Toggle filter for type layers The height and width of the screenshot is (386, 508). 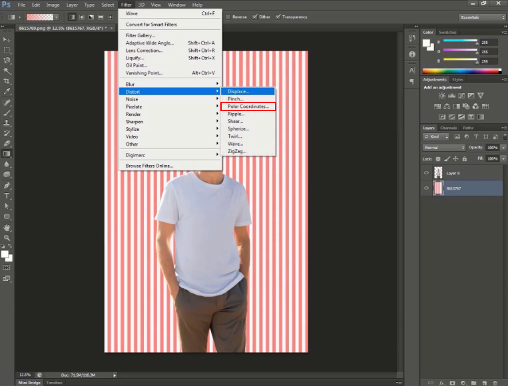click(x=476, y=136)
